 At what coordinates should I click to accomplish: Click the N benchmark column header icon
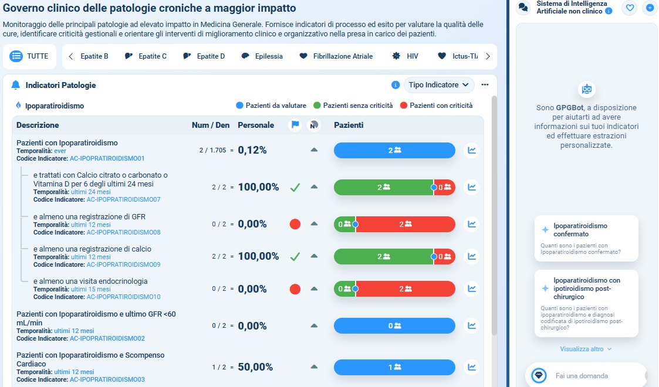(314, 125)
